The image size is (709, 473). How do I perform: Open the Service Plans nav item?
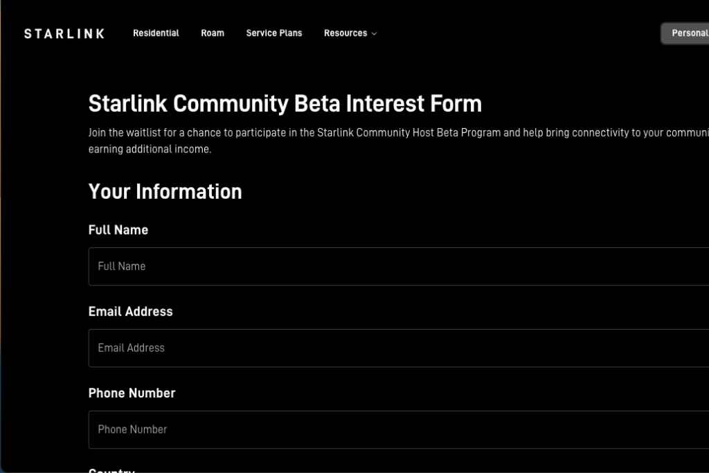(x=274, y=33)
